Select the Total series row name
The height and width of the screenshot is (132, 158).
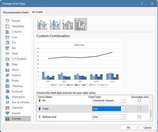point(45,109)
